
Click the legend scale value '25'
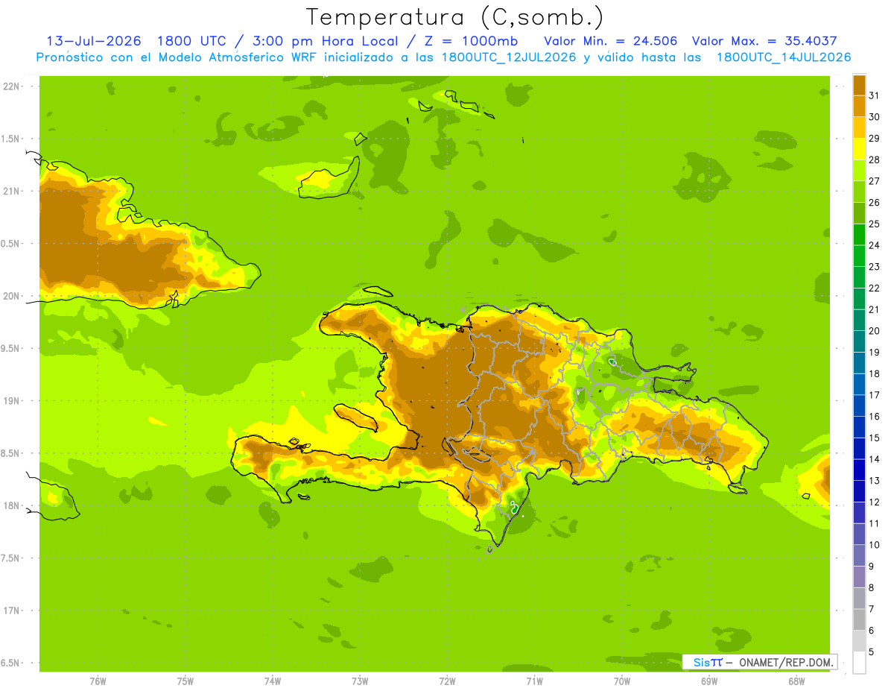(x=874, y=224)
